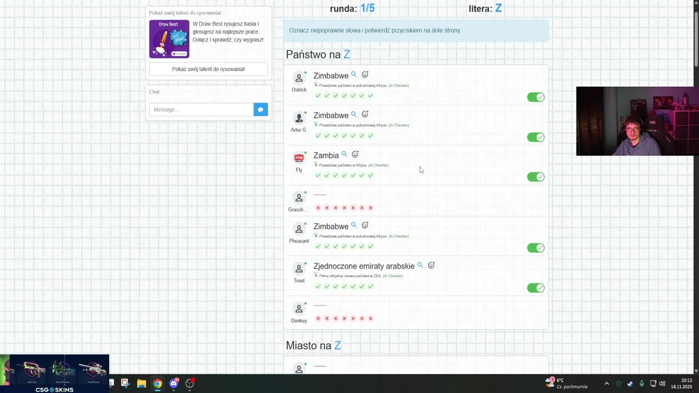Click the 'Państwo na Z' heading

[x=318, y=55]
